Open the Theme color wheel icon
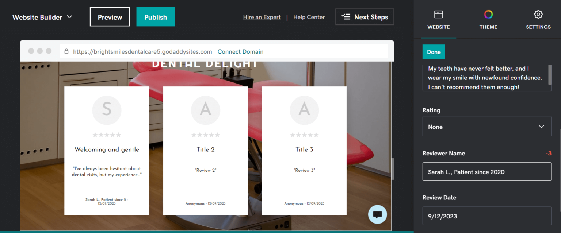Viewport: 561px width, 233px height. point(488,15)
